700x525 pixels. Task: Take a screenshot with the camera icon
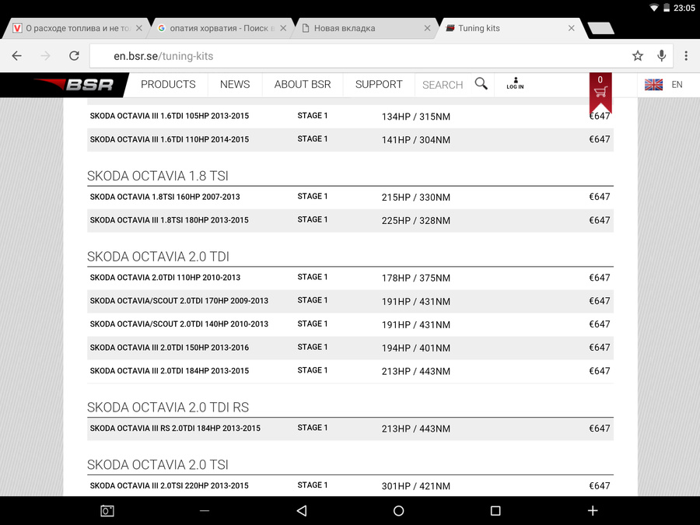(107, 511)
